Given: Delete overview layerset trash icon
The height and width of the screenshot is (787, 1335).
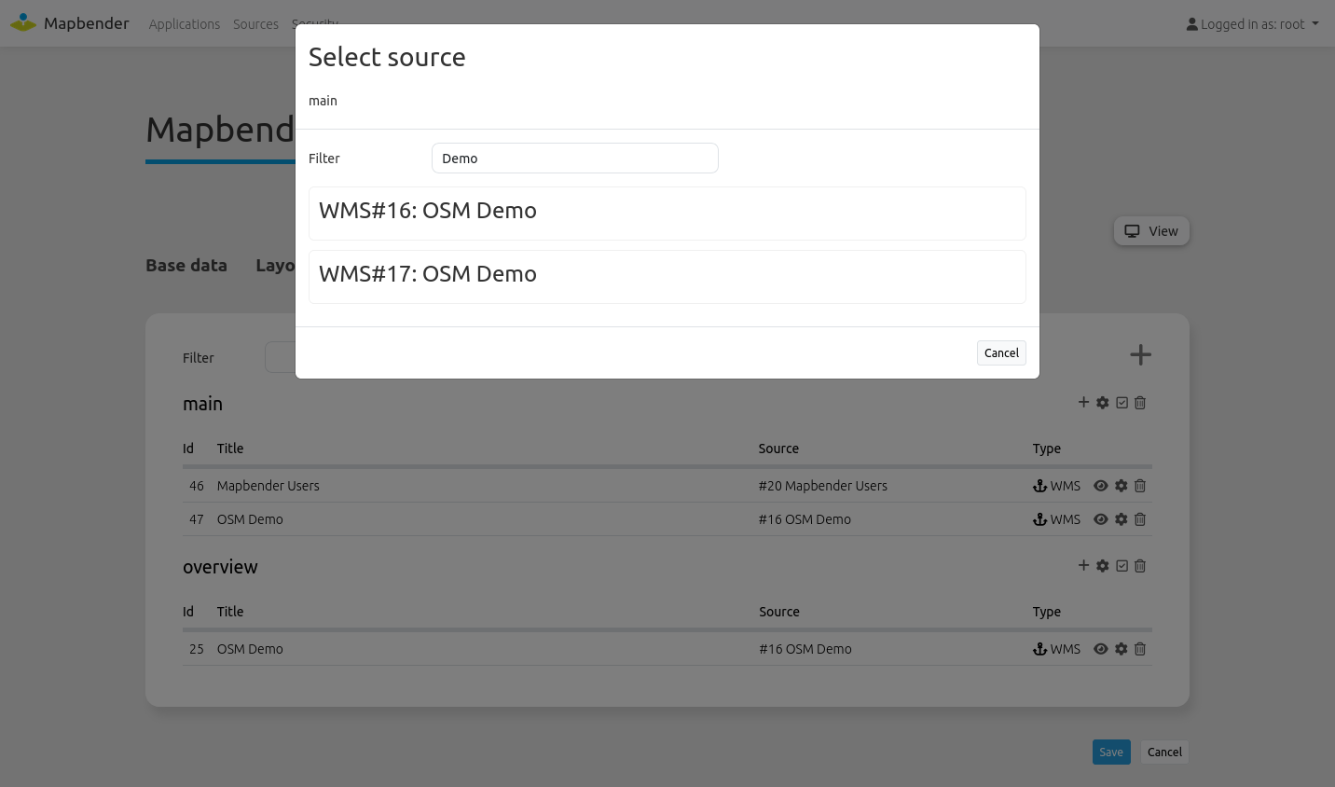Looking at the screenshot, I should pyautogui.click(x=1140, y=566).
